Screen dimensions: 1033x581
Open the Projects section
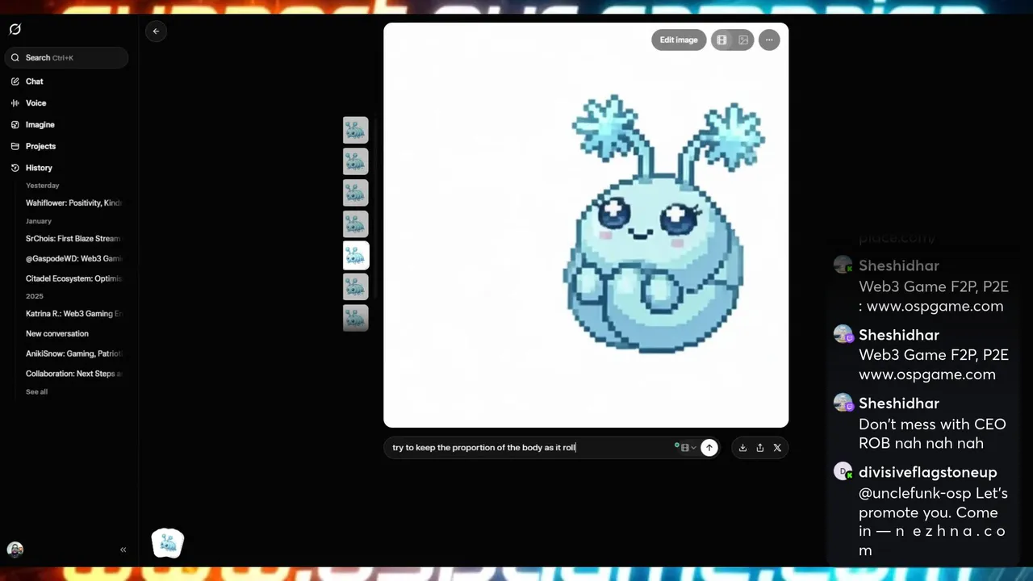point(40,146)
